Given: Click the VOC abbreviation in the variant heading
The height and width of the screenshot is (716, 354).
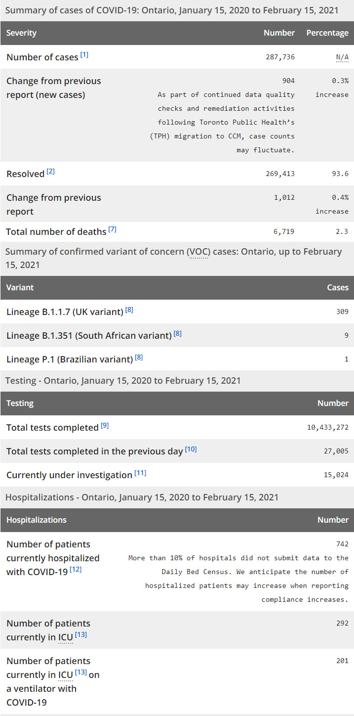Looking at the screenshot, I should 198,252.
